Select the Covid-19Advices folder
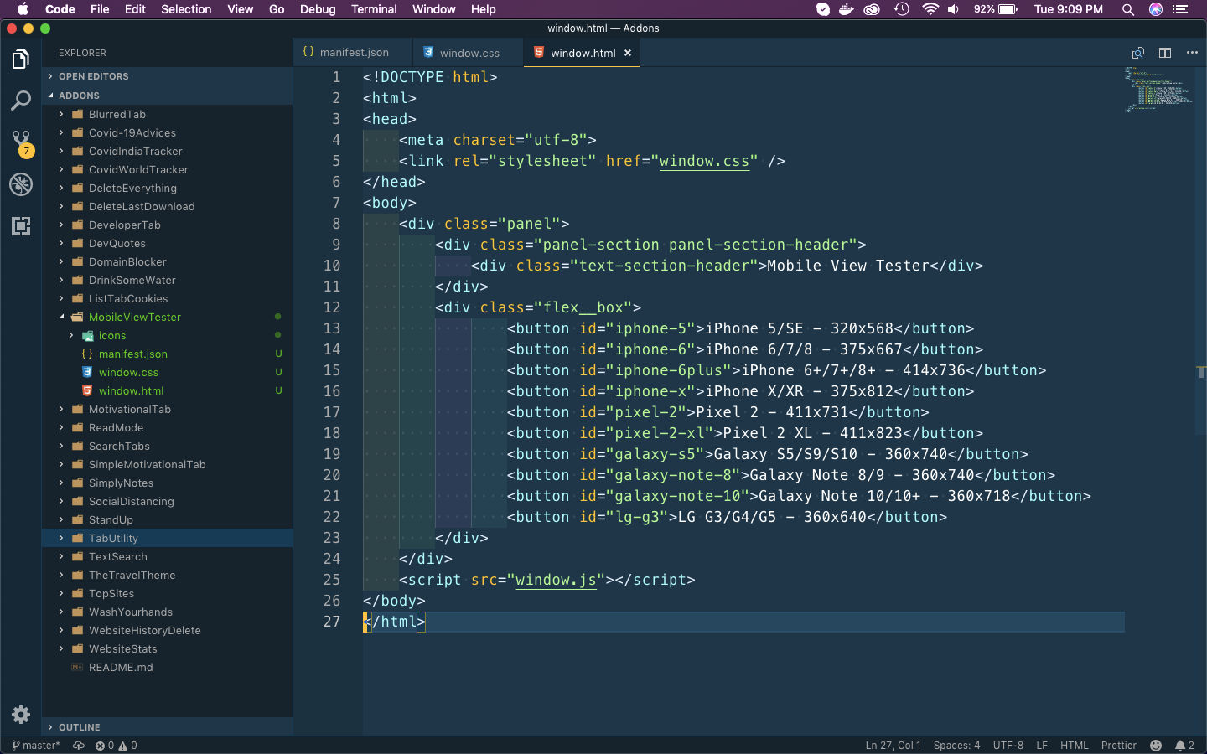 click(x=132, y=132)
